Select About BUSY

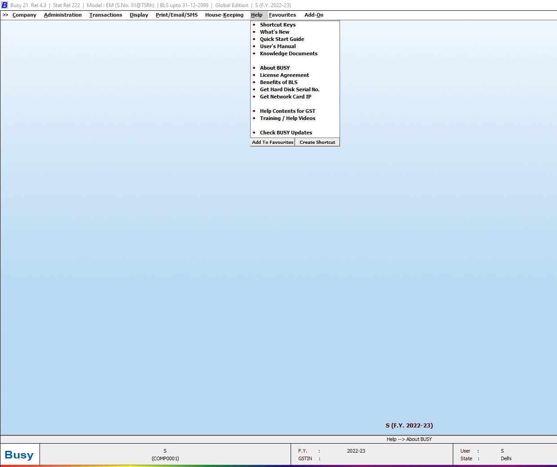click(x=275, y=68)
